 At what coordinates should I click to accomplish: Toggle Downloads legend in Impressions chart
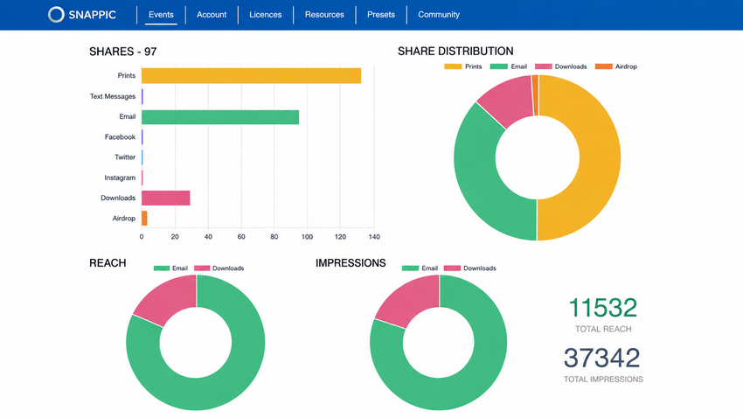pos(470,268)
